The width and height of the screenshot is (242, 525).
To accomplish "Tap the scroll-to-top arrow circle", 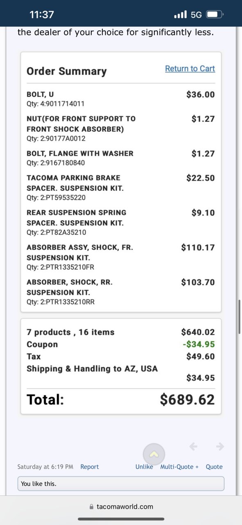I will [154, 454].
